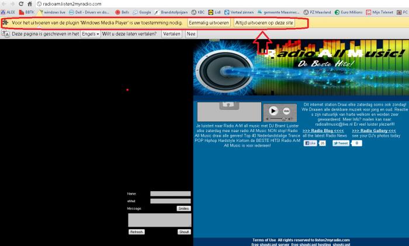Viewport: 409px width, 246px height.
Task: Click the Facebook like count 26
Action: pos(323,143)
